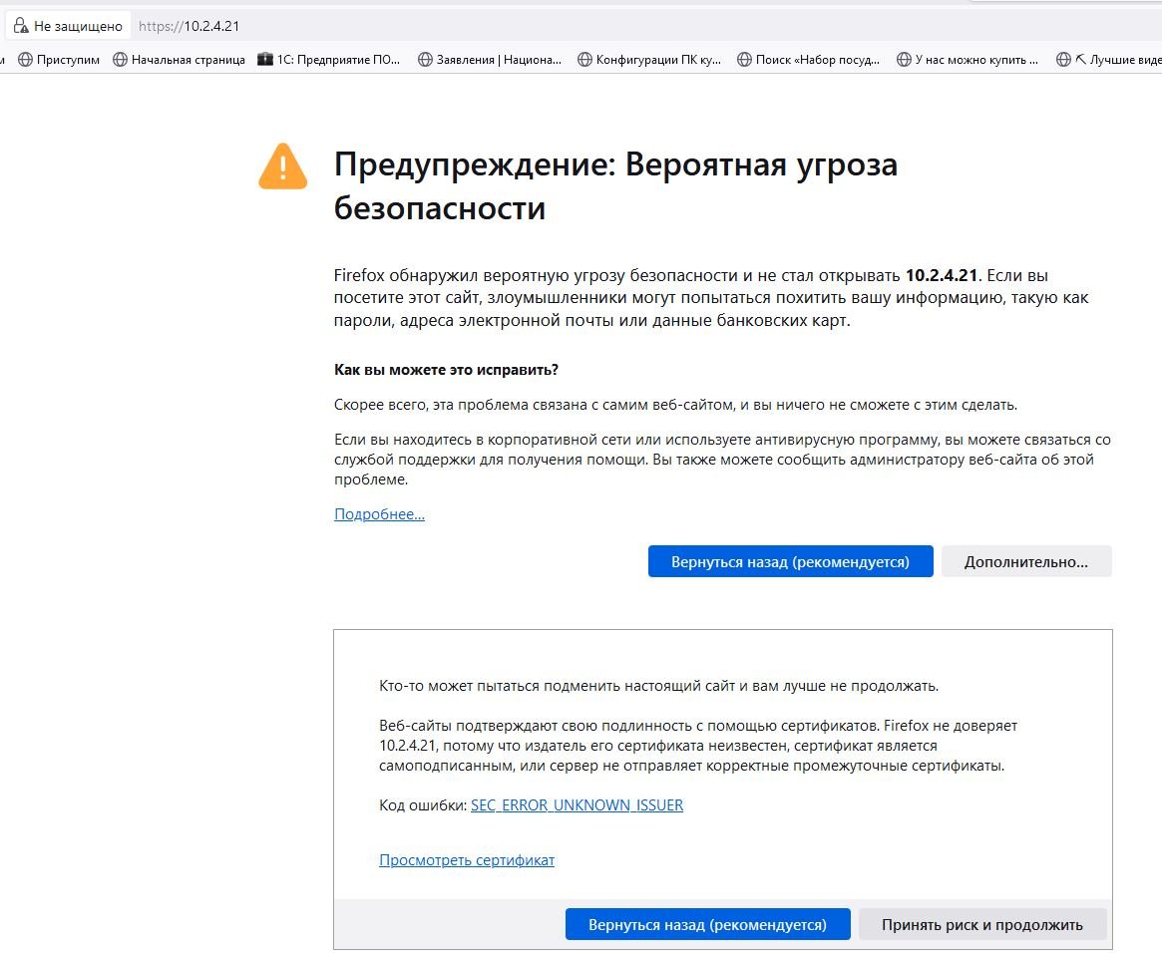Collapse details with the 'Дополнительно...' button
The width and height of the screenshot is (1162, 953).
[1026, 561]
